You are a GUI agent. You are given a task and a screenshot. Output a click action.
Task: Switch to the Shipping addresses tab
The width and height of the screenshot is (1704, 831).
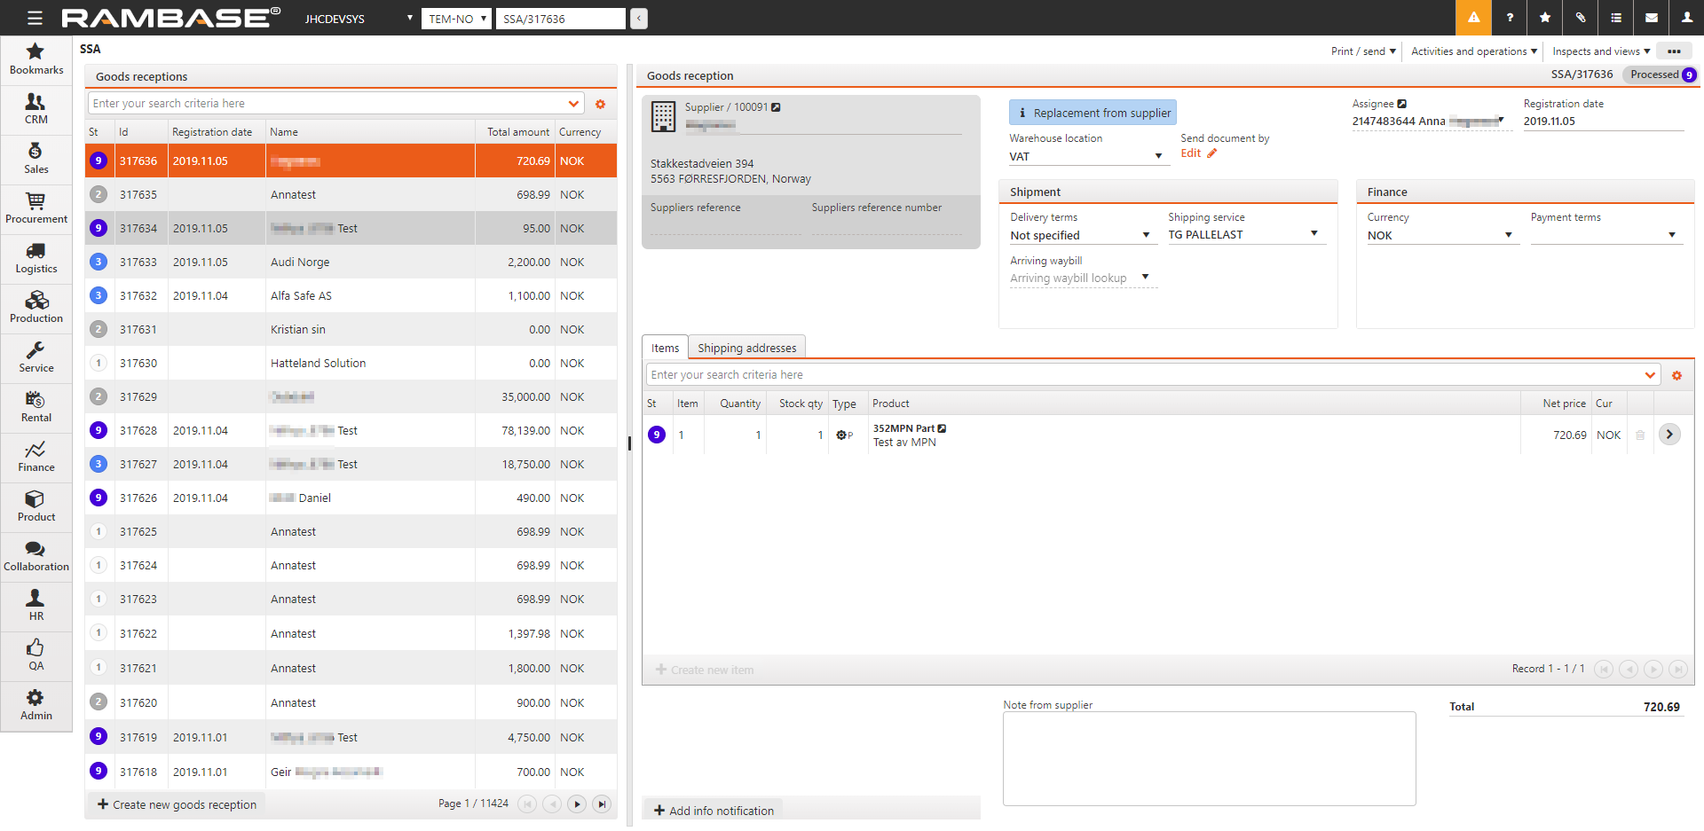pyautogui.click(x=746, y=348)
